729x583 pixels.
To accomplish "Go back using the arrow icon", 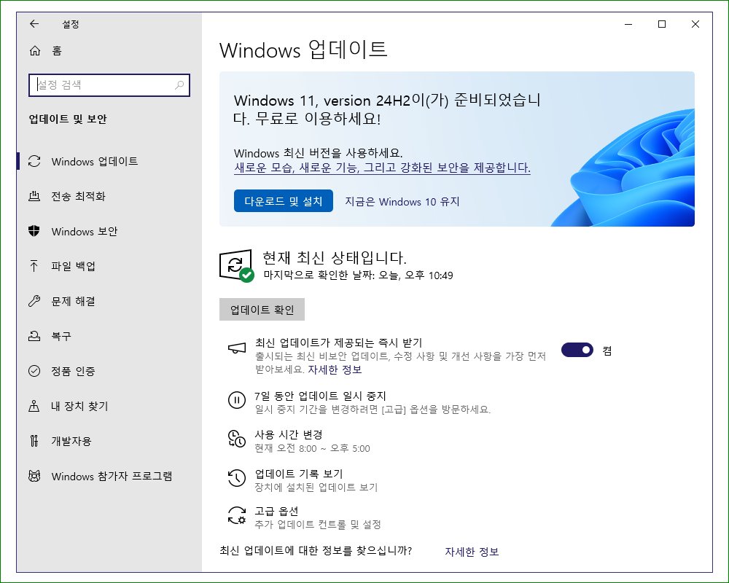I will 34,24.
